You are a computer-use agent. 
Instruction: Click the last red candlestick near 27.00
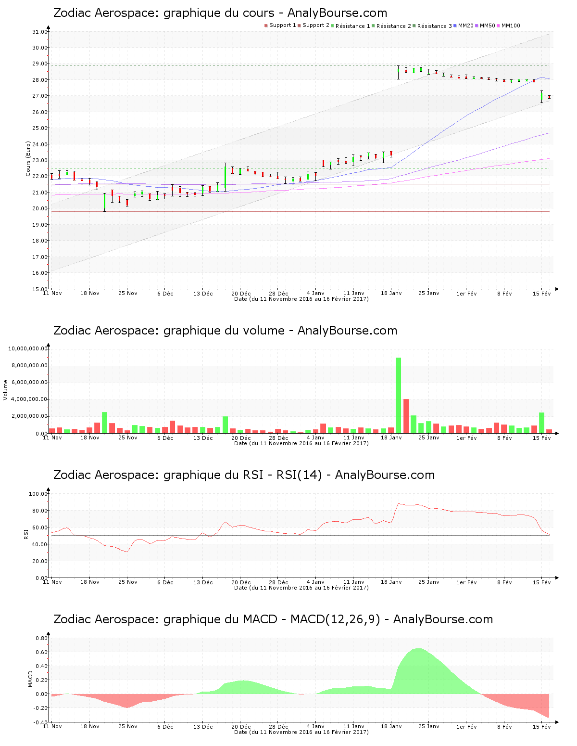549,97
